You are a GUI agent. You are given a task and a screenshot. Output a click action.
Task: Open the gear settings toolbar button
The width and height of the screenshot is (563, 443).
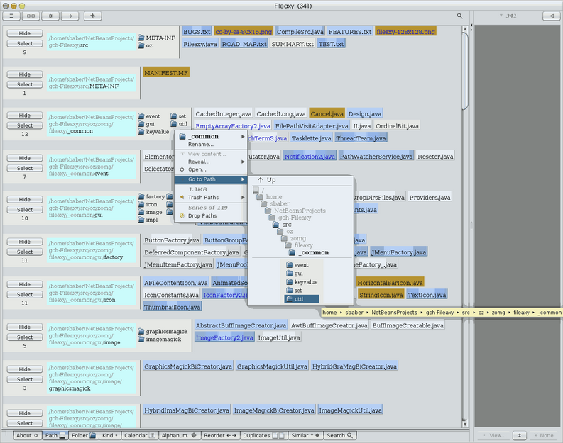click(50, 16)
